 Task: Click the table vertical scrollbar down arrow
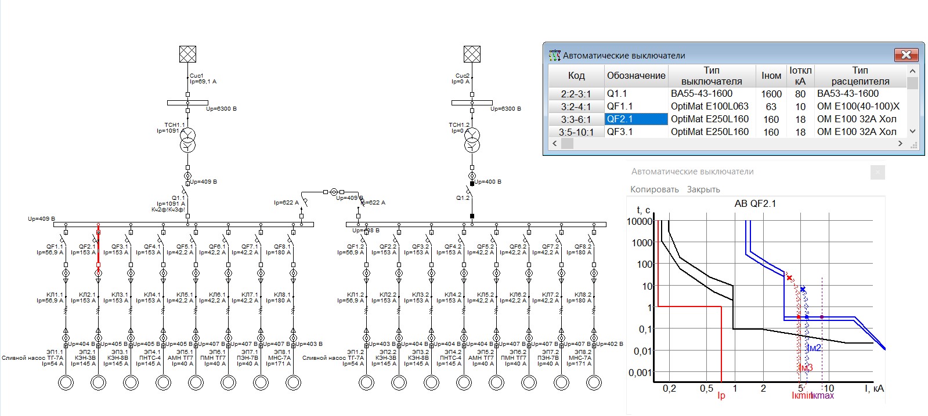(x=912, y=131)
